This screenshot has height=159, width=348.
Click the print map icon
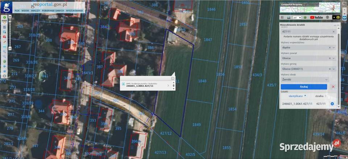click(x=289, y=17)
